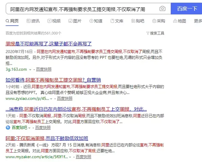Open the 知道 tab
The height and width of the screenshot is (162, 202).
coord(96,21)
